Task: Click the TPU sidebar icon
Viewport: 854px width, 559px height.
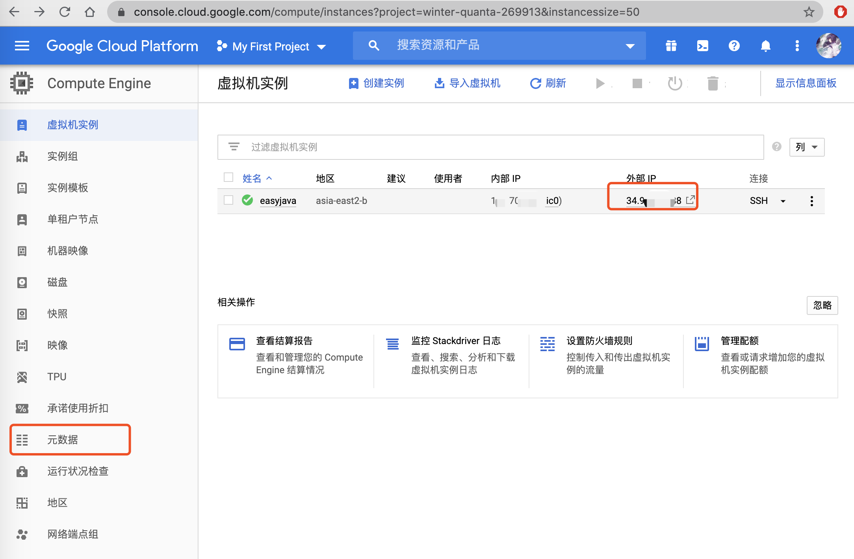Action: (x=22, y=377)
